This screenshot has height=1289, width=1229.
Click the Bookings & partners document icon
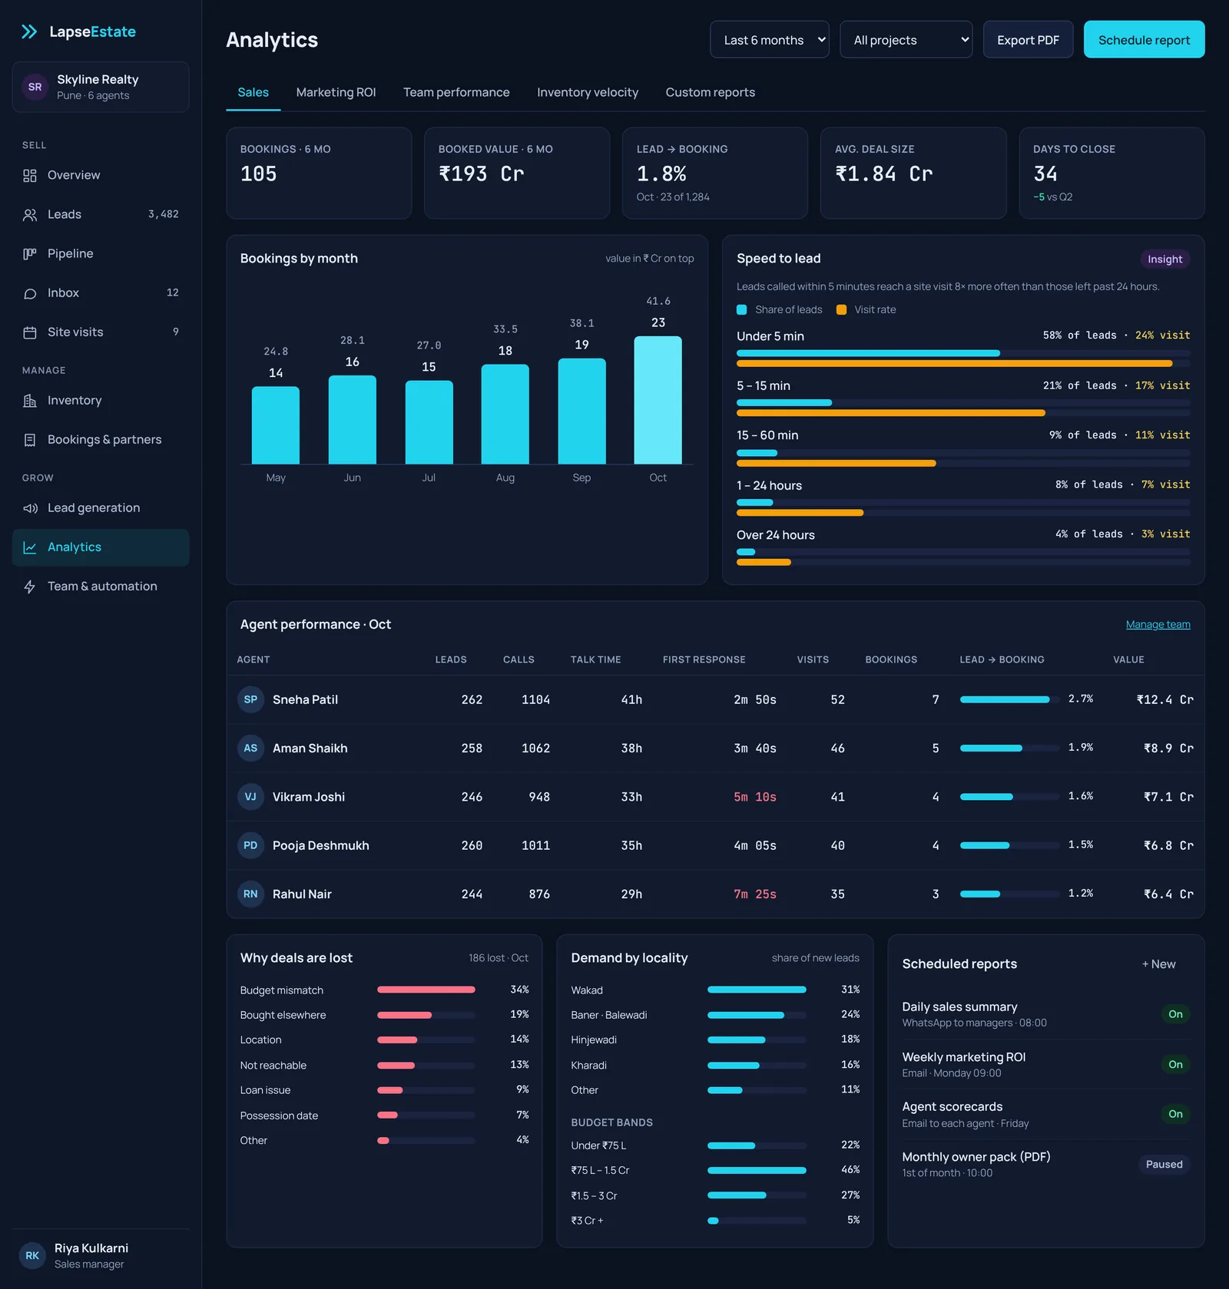click(30, 440)
